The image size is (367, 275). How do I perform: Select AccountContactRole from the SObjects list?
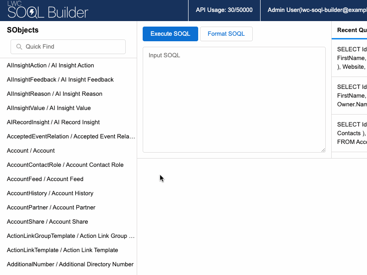[x=65, y=165]
